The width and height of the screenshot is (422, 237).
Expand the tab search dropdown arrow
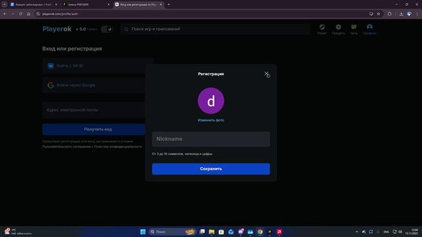(x=5, y=5)
